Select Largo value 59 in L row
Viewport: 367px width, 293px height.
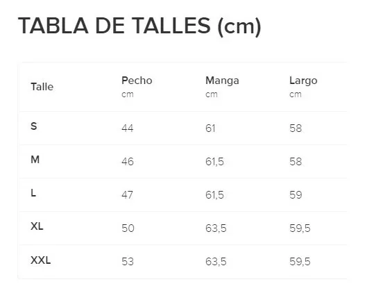(296, 194)
